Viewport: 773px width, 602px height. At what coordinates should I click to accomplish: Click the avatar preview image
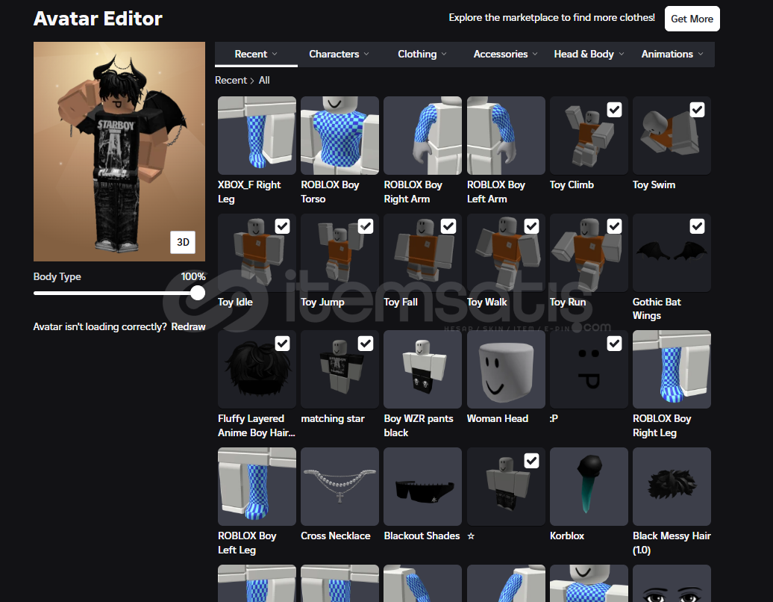point(119,152)
